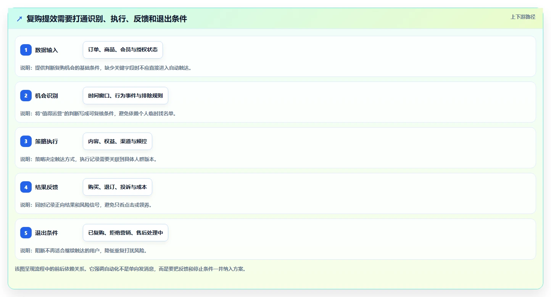Click the 购买、退订、投诉与成本 chip
Screen dimensions: 551x297
coord(118,187)
